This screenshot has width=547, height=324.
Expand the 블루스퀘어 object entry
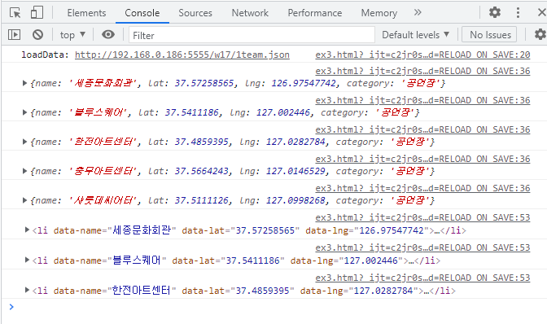tap(24, 112)
